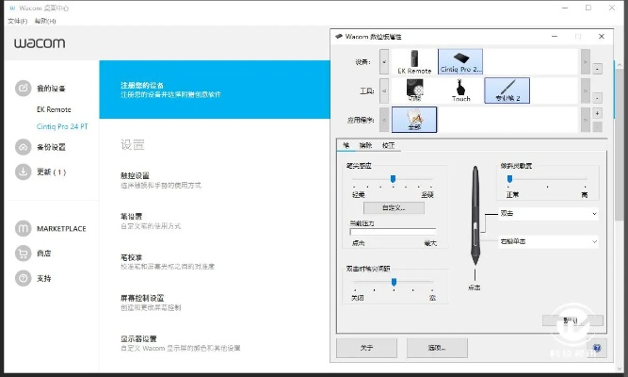Add an application with the plus button
The width and height of the screenshot is (628, 377).
[597, 113]
